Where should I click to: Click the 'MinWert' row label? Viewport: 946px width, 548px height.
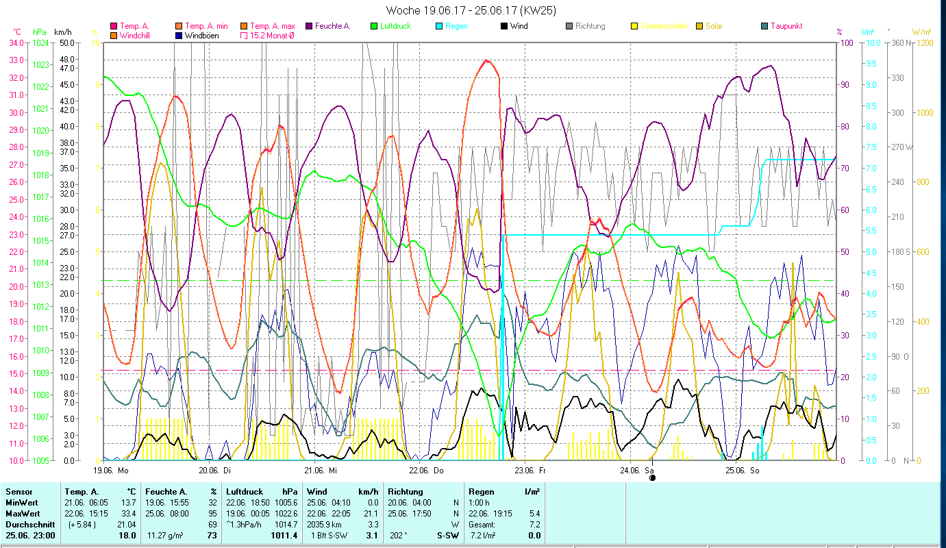[21, 503]
